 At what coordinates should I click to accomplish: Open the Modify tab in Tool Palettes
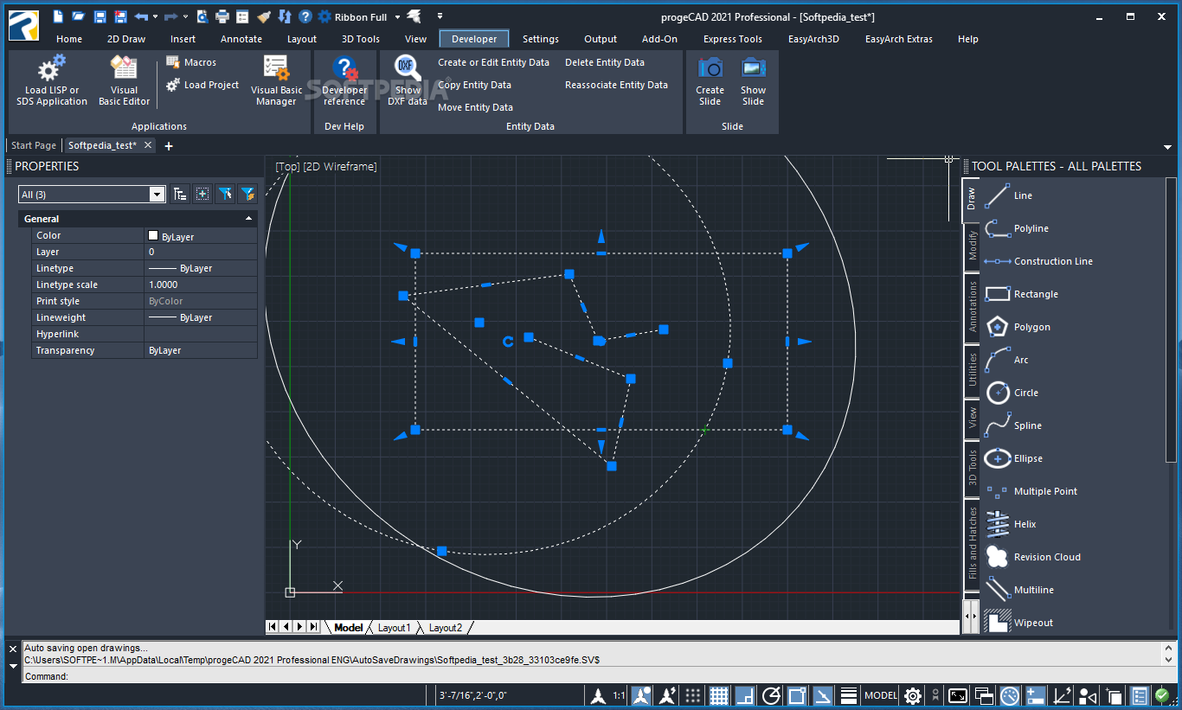pos(973,246)
